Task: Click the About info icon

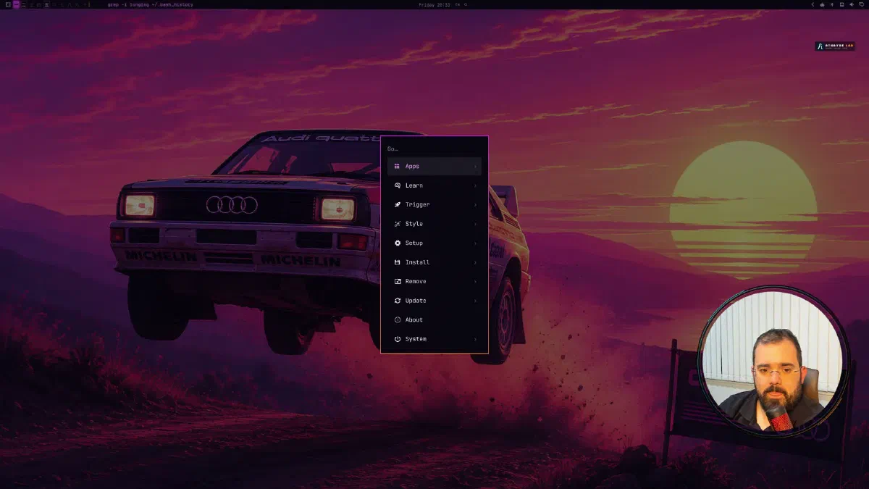Action: tap(397, 320)
